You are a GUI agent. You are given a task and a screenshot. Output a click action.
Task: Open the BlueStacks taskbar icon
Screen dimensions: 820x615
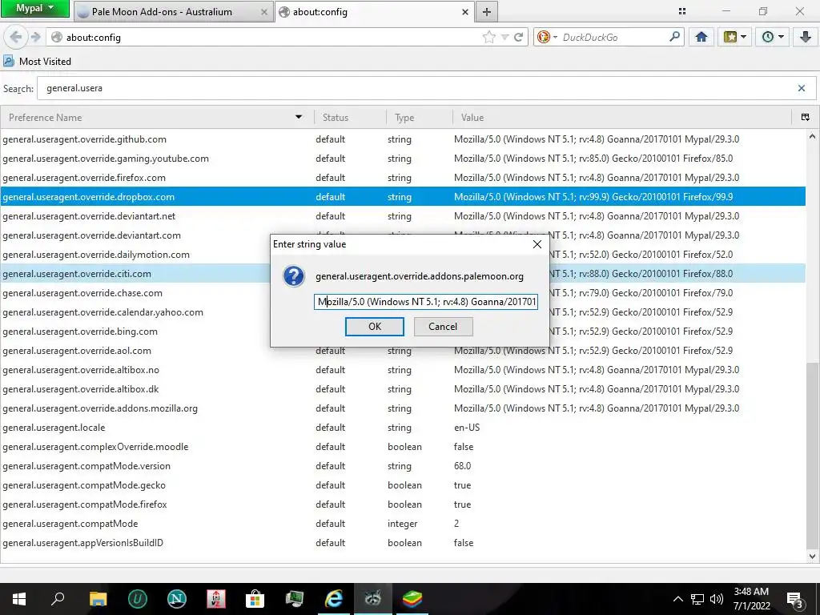[412, 599]
